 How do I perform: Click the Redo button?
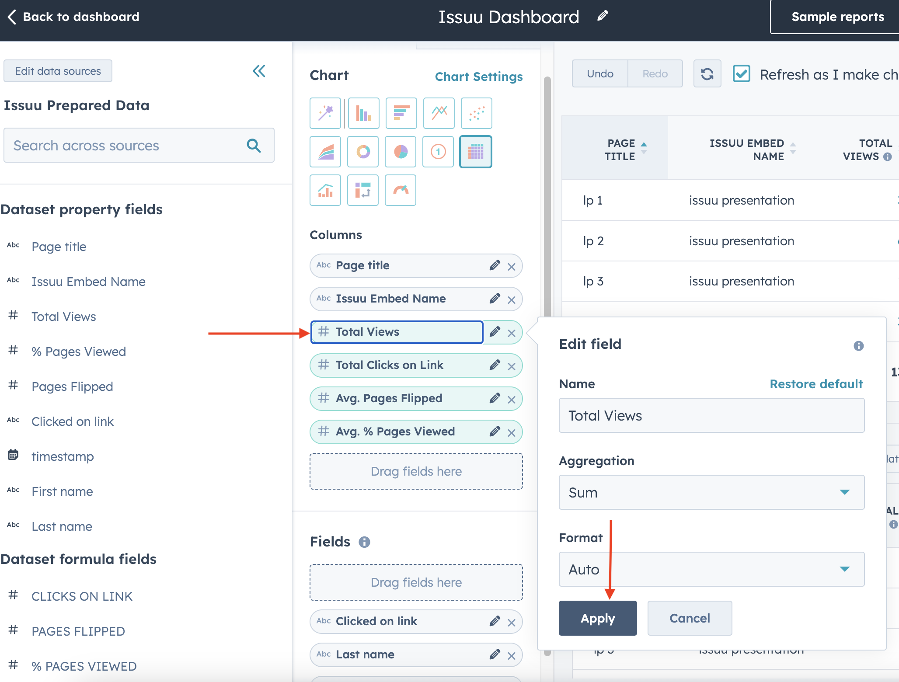point(655,74)
